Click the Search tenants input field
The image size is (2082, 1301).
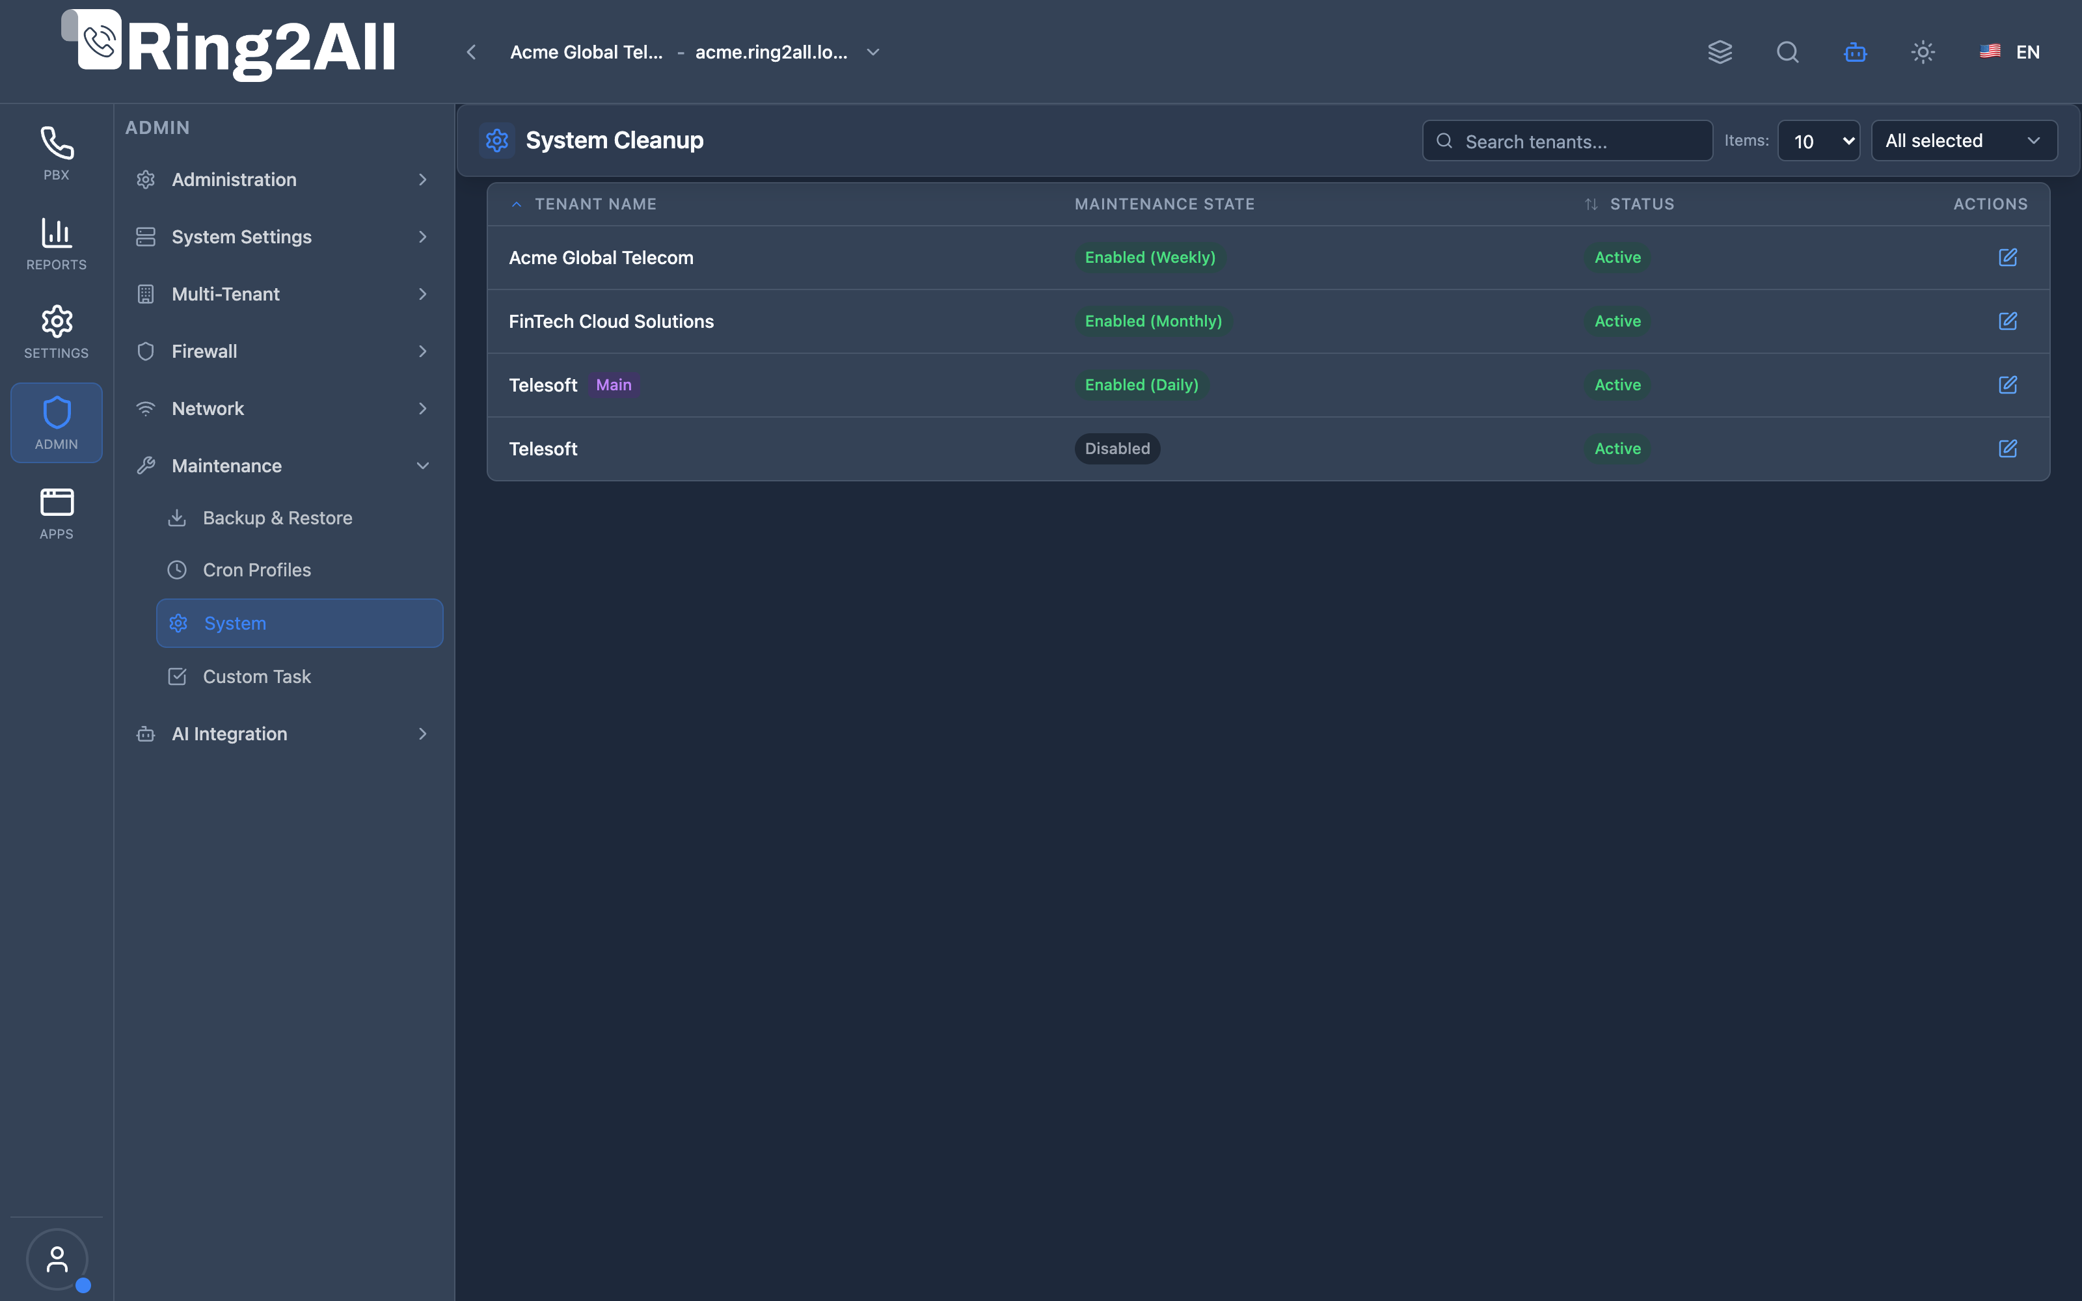pos(1567,141)
